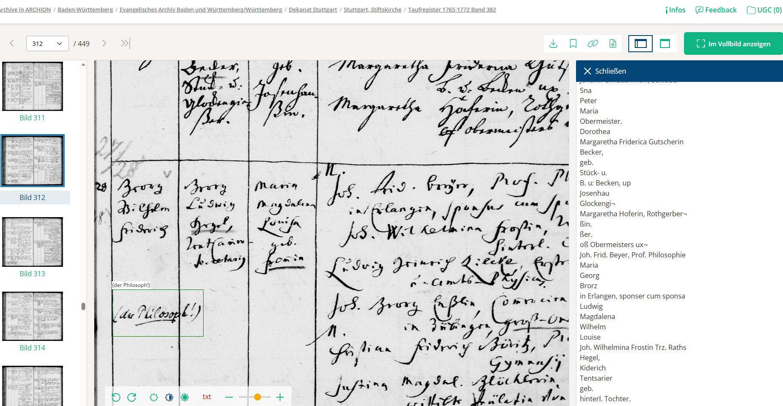Jump to the last page
Image resolution: width=783 pixels, height=406 pixels.
(125, 43)
